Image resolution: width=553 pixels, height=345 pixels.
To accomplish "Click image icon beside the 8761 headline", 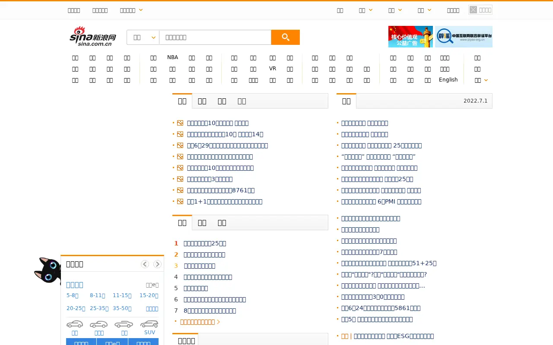I will (180, 190).
